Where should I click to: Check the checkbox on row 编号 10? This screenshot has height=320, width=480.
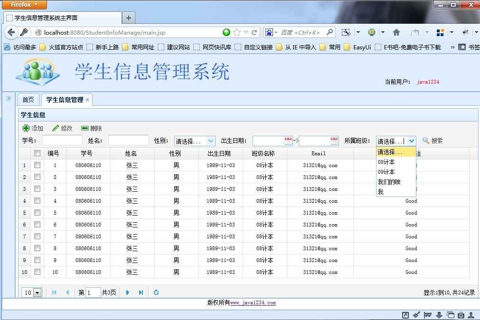(37, 272)
